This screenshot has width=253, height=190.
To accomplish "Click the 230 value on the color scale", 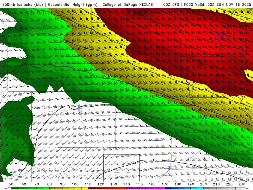I will click(242, 184).
